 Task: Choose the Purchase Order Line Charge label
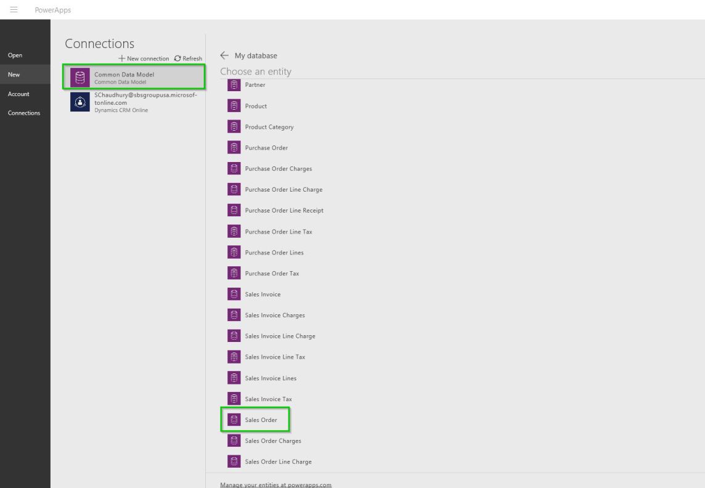point(283,190)
